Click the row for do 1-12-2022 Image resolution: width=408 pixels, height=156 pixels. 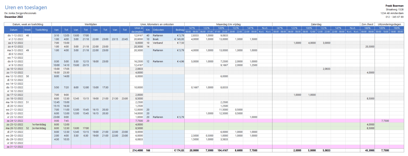tap(15, 35)
